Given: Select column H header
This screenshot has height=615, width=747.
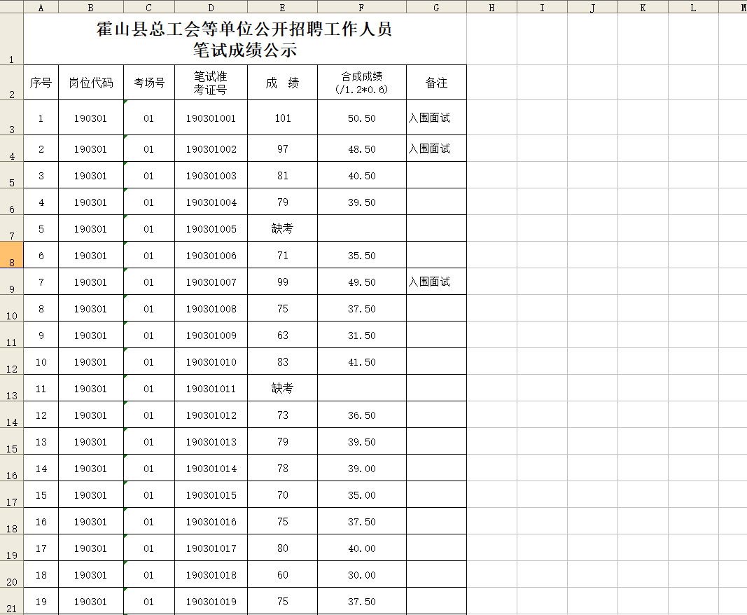Looking at the screenshot, I should [x=491, y=7].
